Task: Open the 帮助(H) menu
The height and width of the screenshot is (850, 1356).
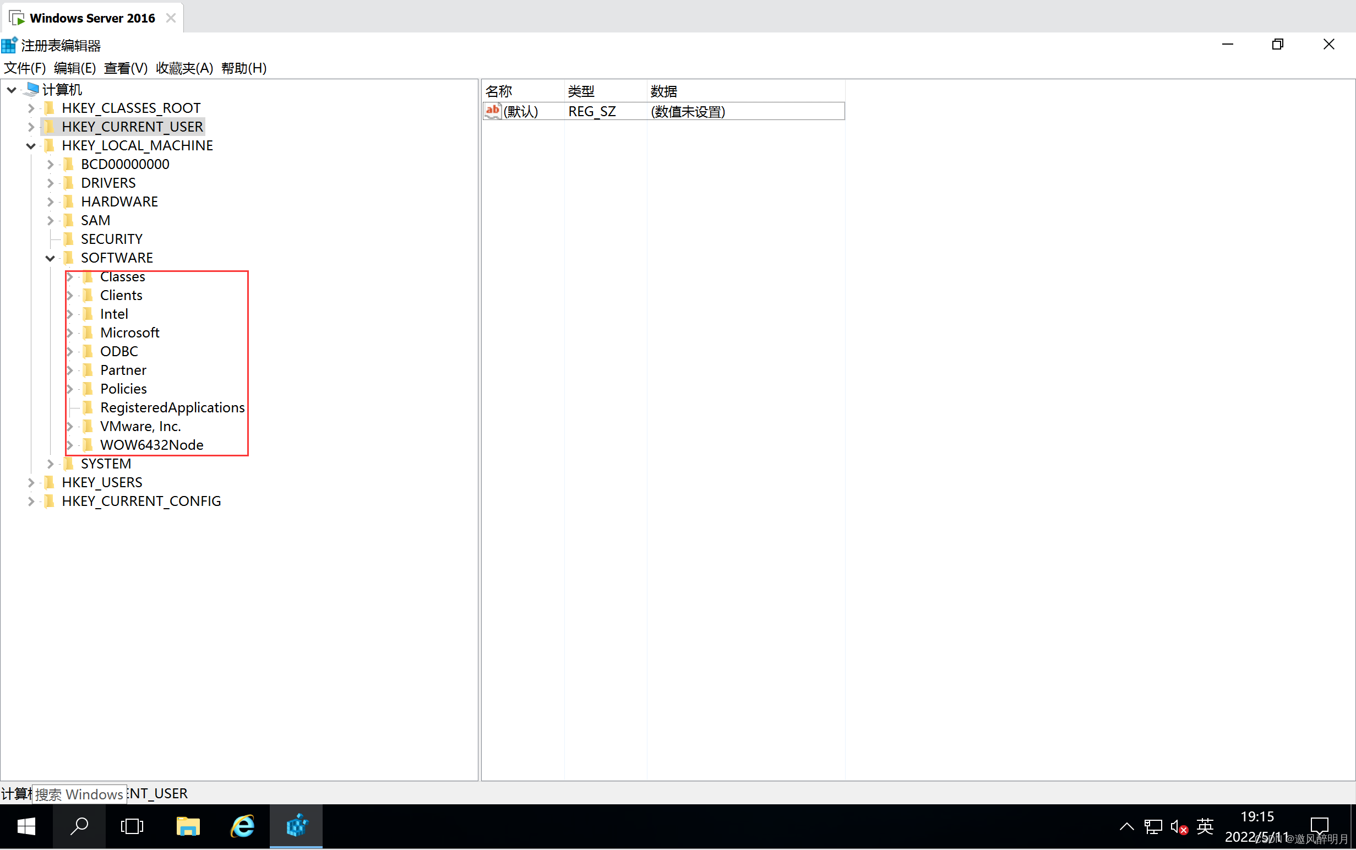Action: [x=244, y=68]
